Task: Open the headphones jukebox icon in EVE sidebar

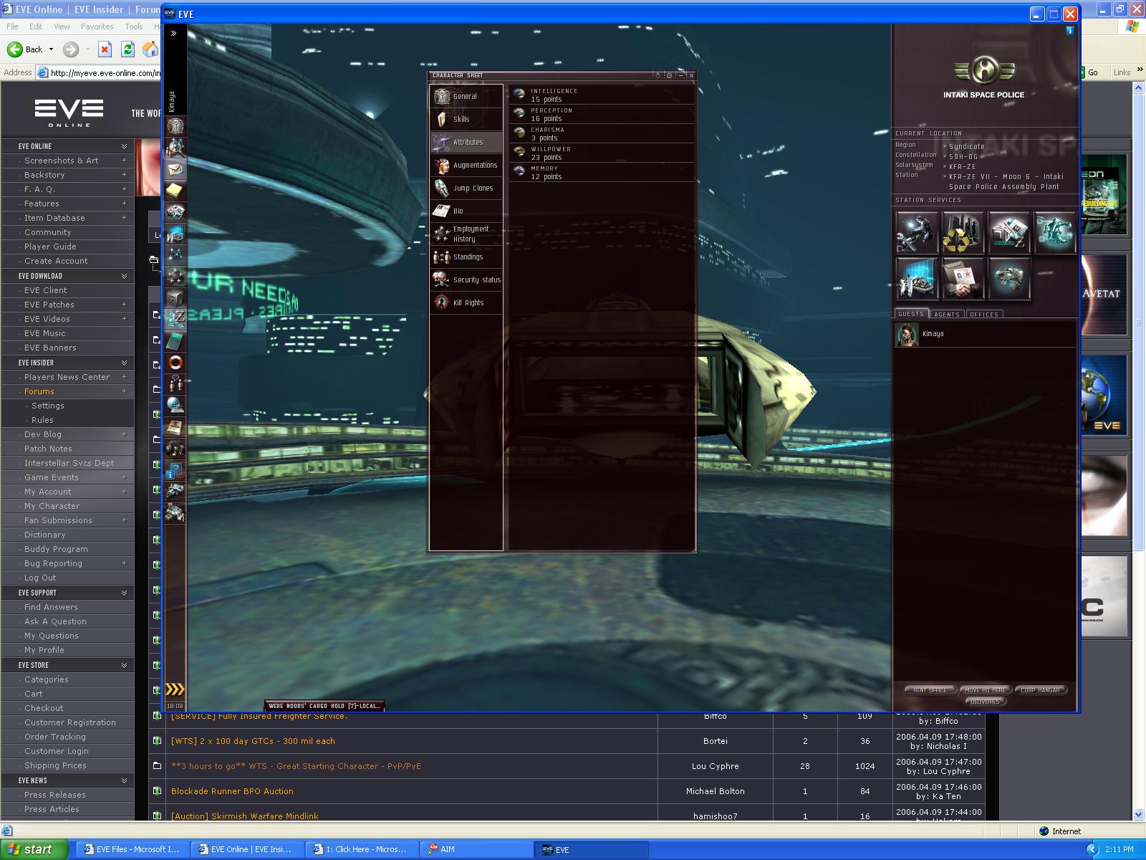Action: pos(175,449)
